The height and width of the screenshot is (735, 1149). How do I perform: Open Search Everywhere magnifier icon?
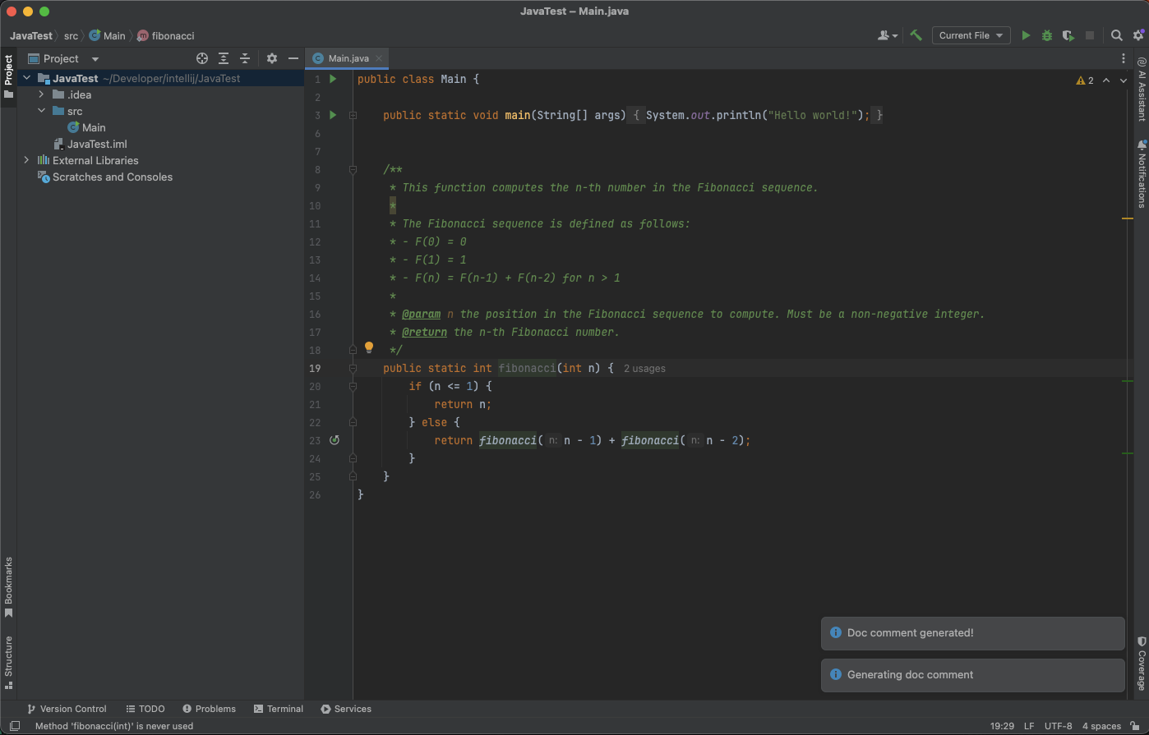point(1116,35)
